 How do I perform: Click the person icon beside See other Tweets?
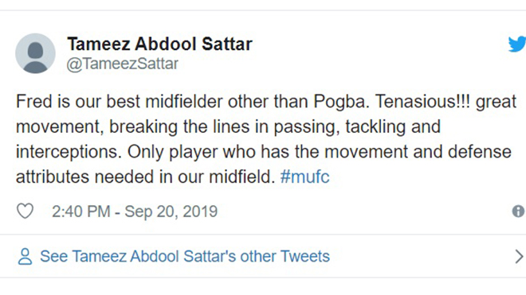coord(25,257)
